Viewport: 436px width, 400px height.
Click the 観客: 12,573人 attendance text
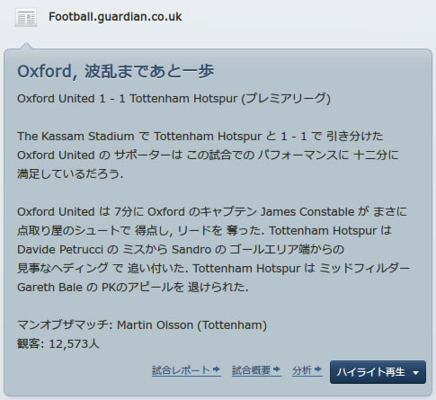coord(58,344)
